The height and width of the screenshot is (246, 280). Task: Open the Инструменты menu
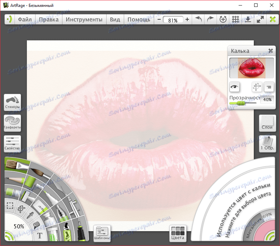coord(84,19)
